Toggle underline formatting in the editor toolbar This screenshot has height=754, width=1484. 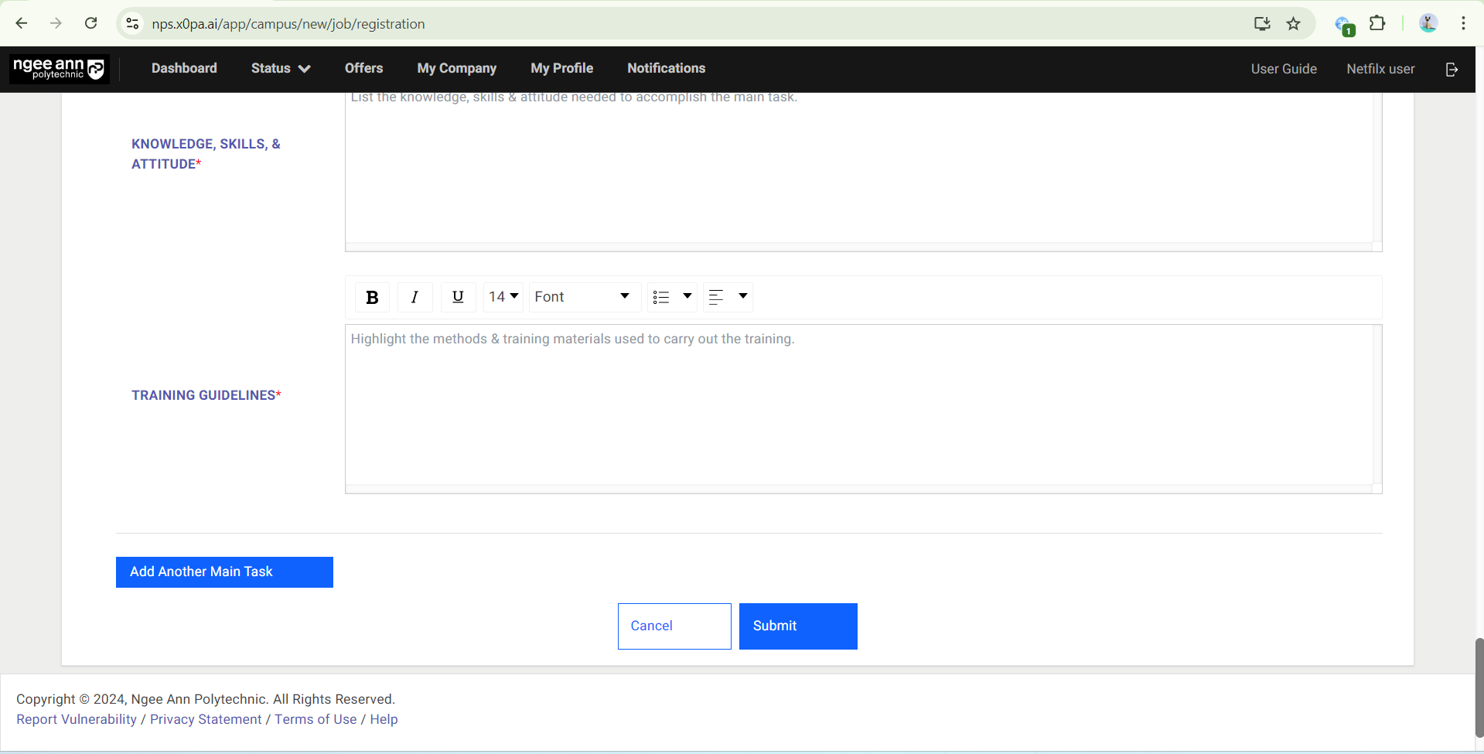pyautogui.click(x=458, y=297)
